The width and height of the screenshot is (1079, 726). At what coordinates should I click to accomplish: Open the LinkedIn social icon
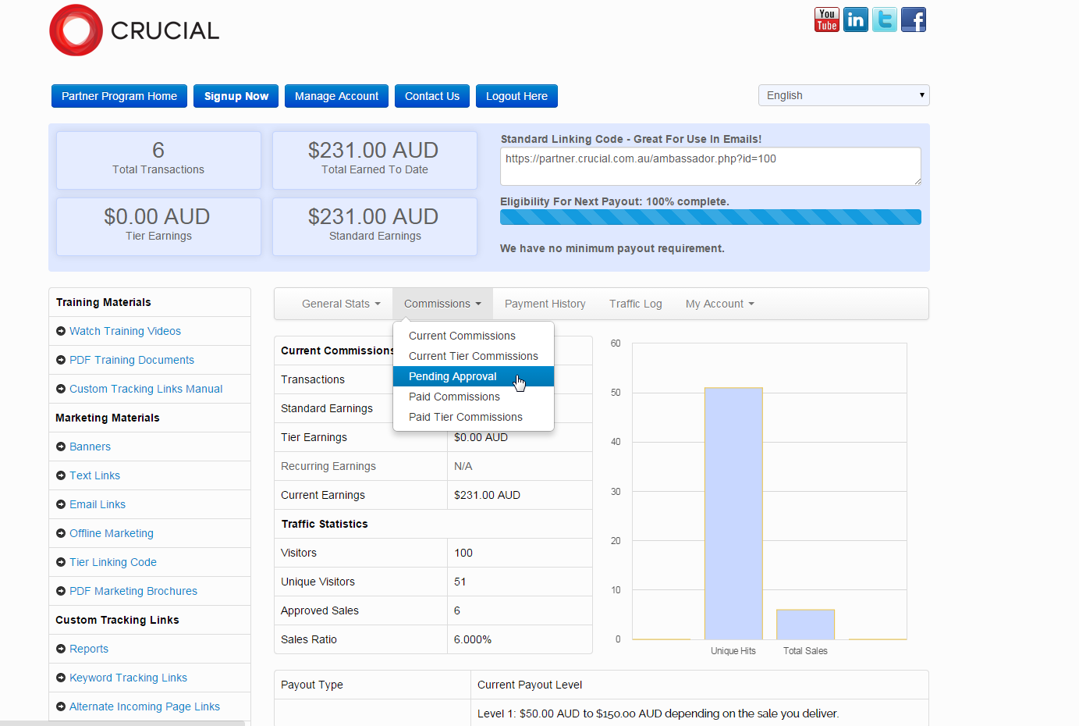856,20
